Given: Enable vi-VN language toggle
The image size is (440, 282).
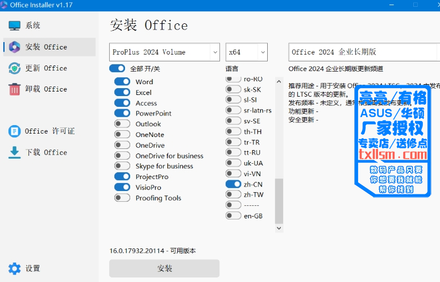Looking at the screenshot, I should [x=233, y=173].
